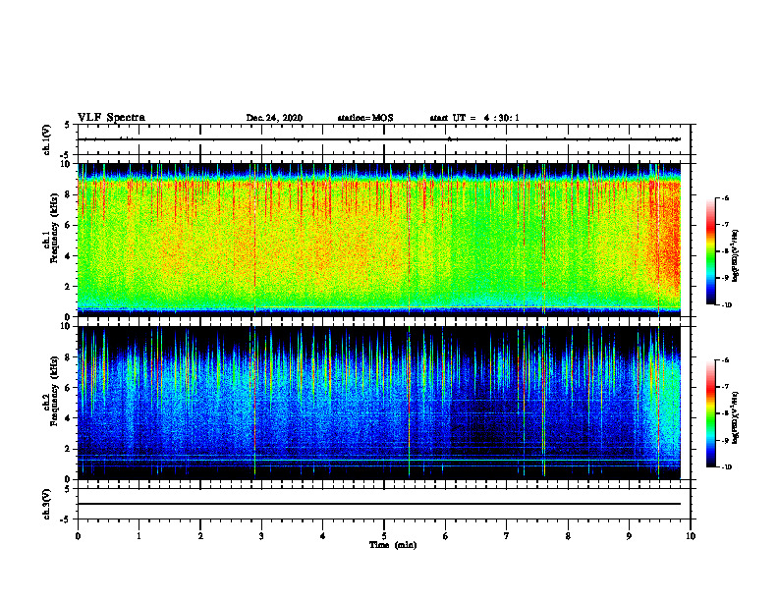The image size is (778, 601).
Task: Click time axis tick label "1"
Action: tap(139, 536)
